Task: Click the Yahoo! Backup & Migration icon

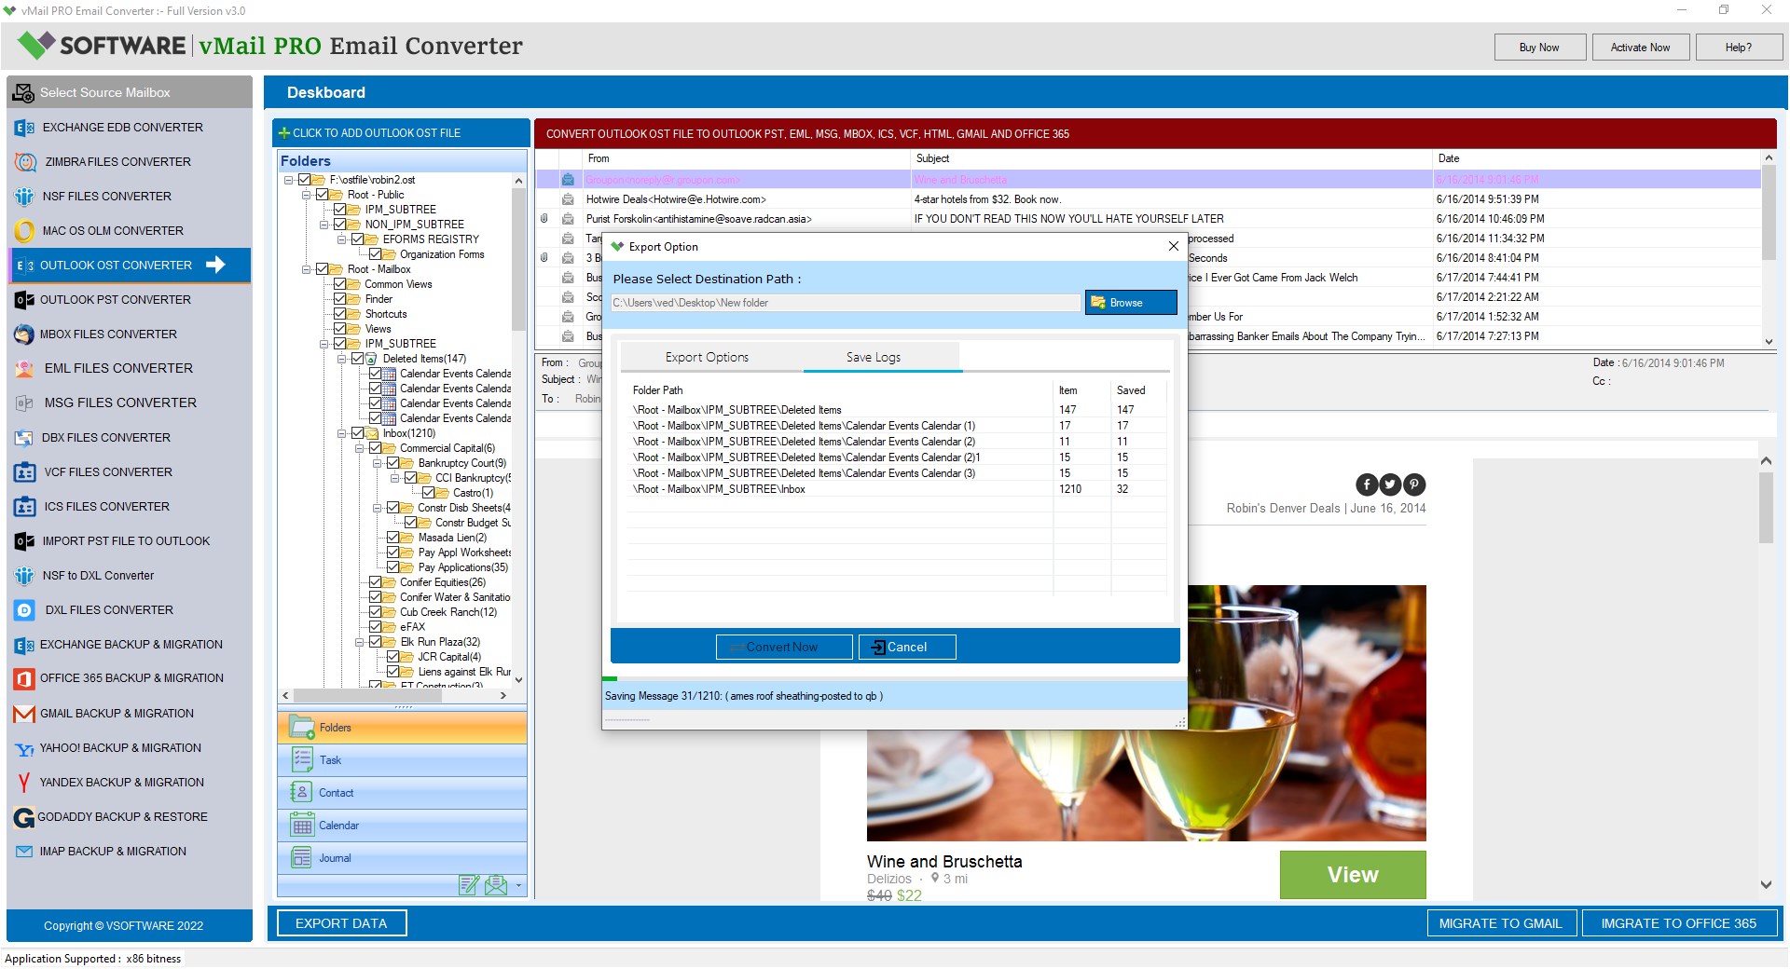Action: [24, 748]
